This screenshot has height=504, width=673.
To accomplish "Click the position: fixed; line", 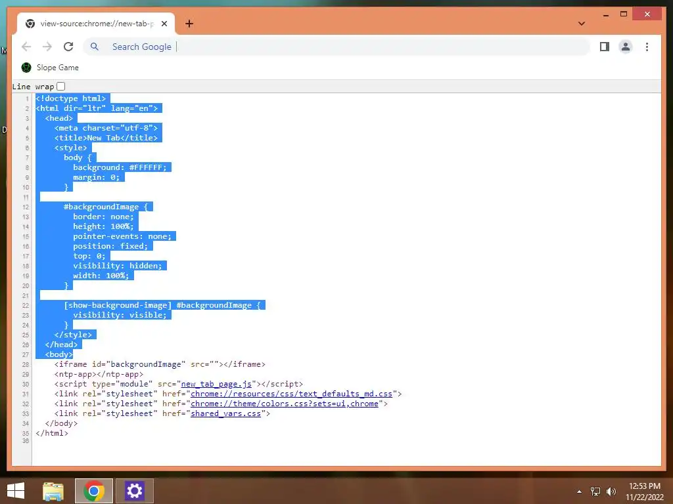I will tap(110, 247).
